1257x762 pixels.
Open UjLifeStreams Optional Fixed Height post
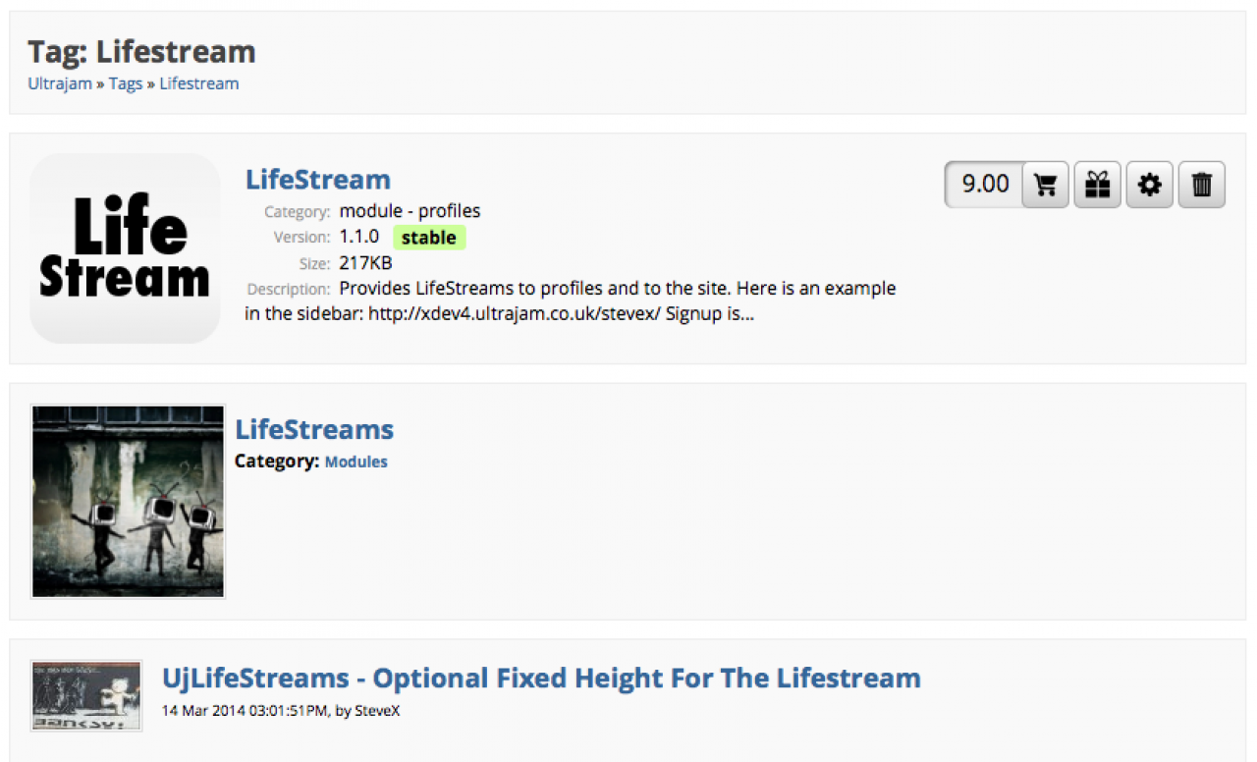(x=541, y=679)
